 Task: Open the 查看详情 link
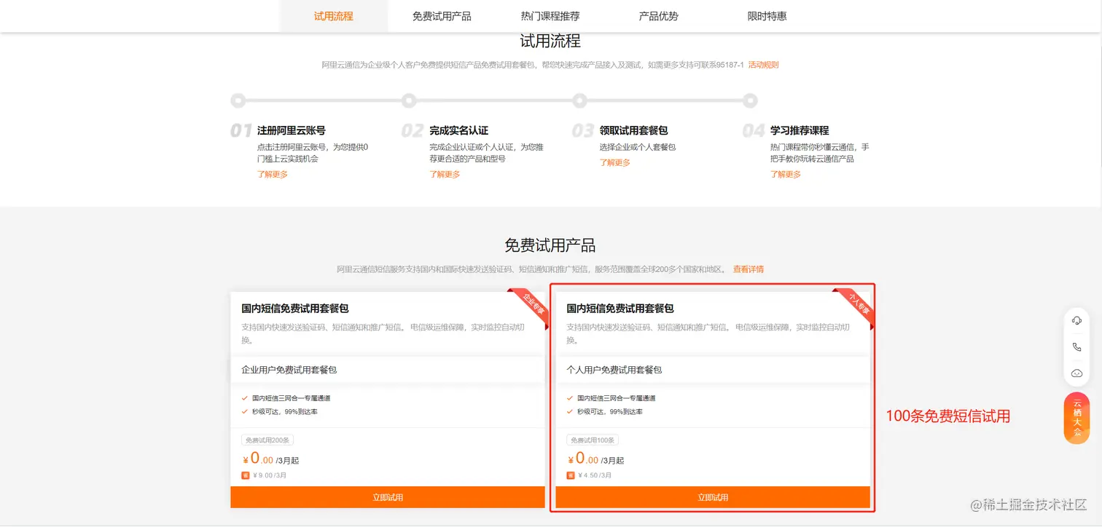point(749,269)
